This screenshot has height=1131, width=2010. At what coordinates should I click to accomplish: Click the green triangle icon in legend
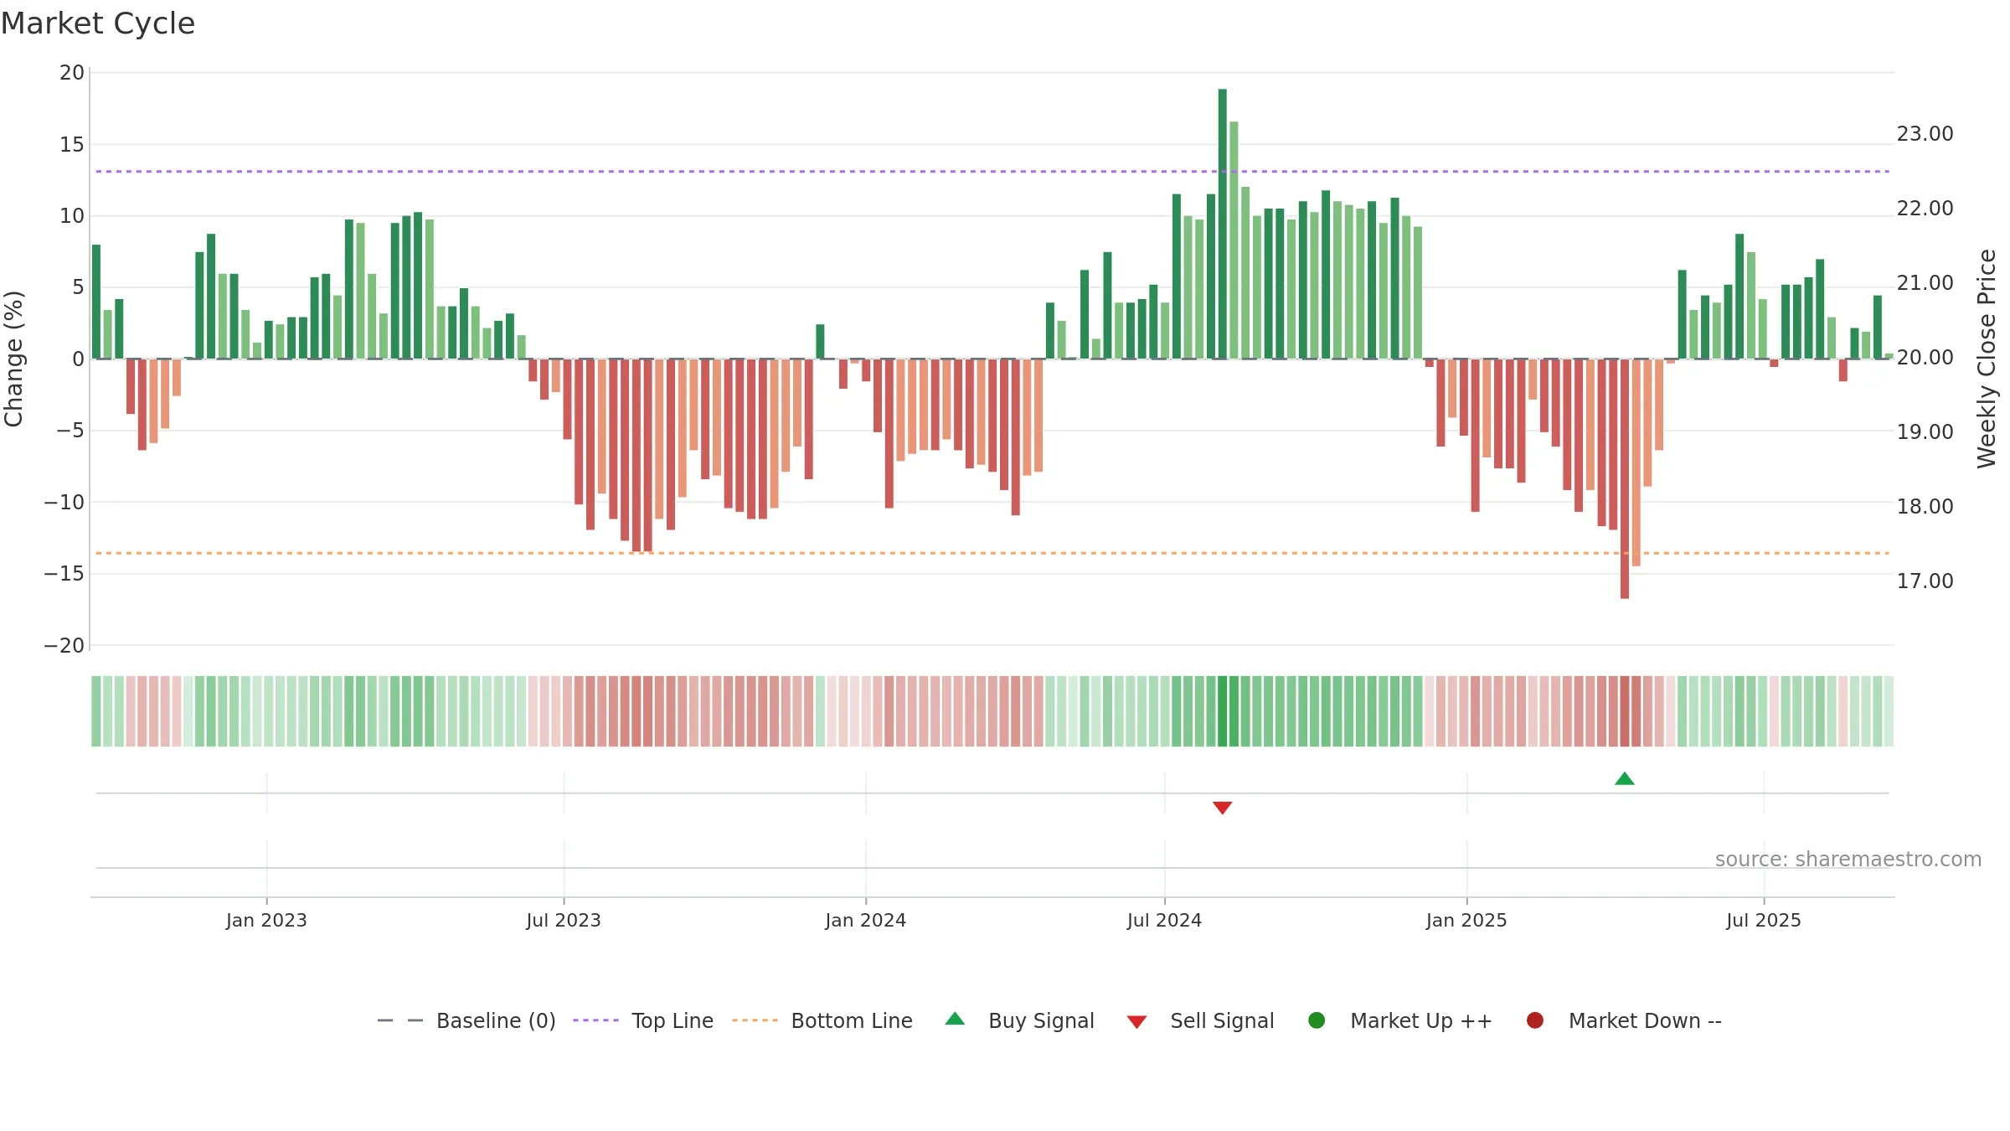point(955,1019)
